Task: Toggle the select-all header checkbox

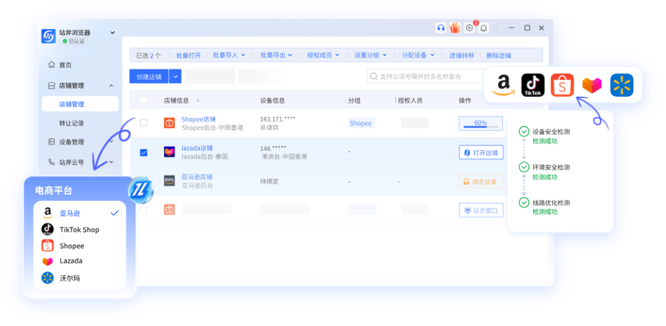Action: click(x=144, y=100)
